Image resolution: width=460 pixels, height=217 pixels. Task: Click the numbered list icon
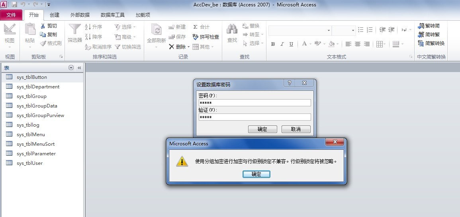370,30
